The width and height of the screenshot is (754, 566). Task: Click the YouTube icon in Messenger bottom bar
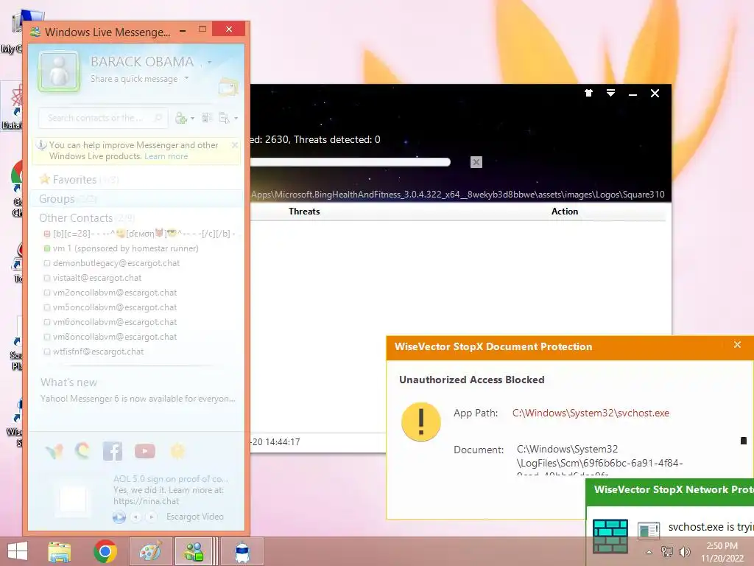click(x=145, y=451)
